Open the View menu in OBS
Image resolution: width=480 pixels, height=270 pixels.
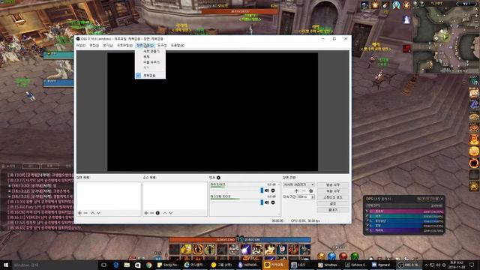coord(107,45)
